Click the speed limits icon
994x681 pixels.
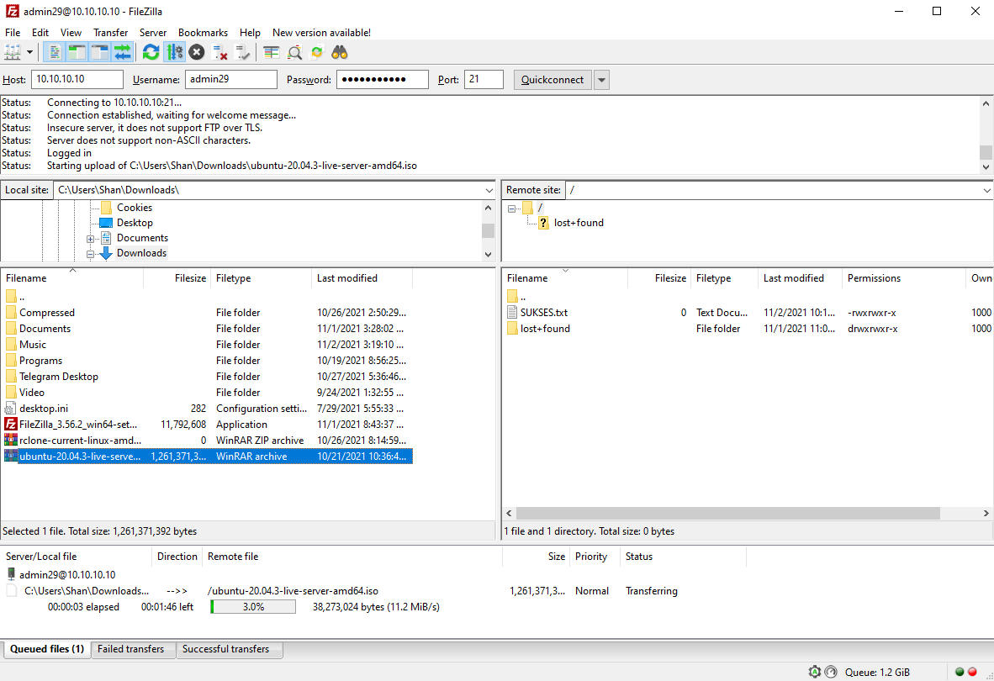point(831,672)
